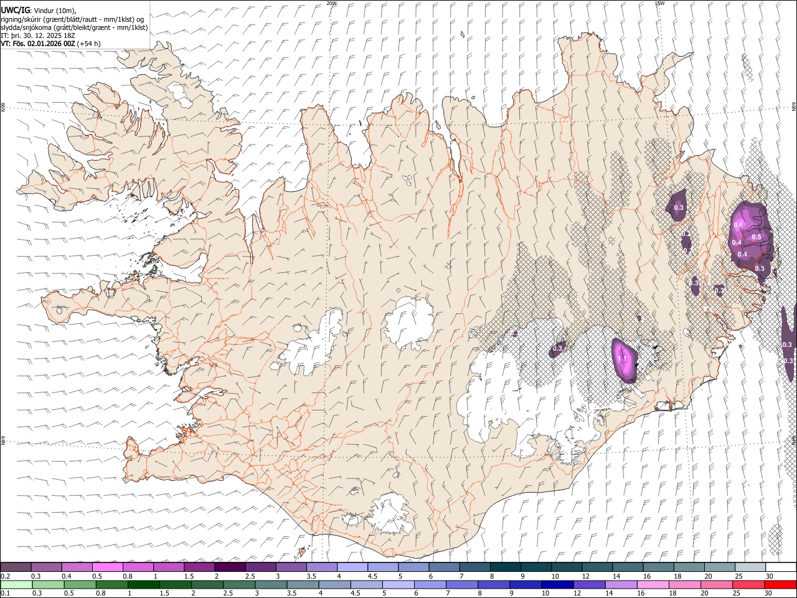Click the darkest green 1 swatch in bottom legend row
This screenshot has height=598, width=797.
click(144, 584)
